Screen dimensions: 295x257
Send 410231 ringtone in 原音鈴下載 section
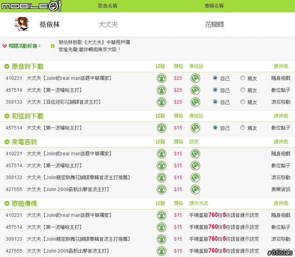click(x=195, y=78)
